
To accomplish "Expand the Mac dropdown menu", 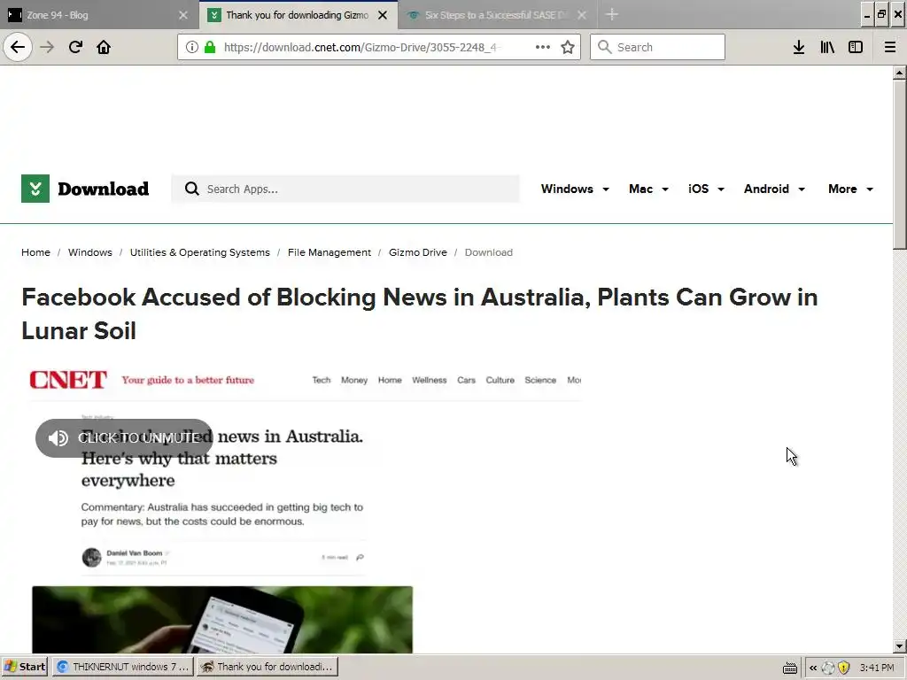I will pyautogui.click(x=648, y=189).
